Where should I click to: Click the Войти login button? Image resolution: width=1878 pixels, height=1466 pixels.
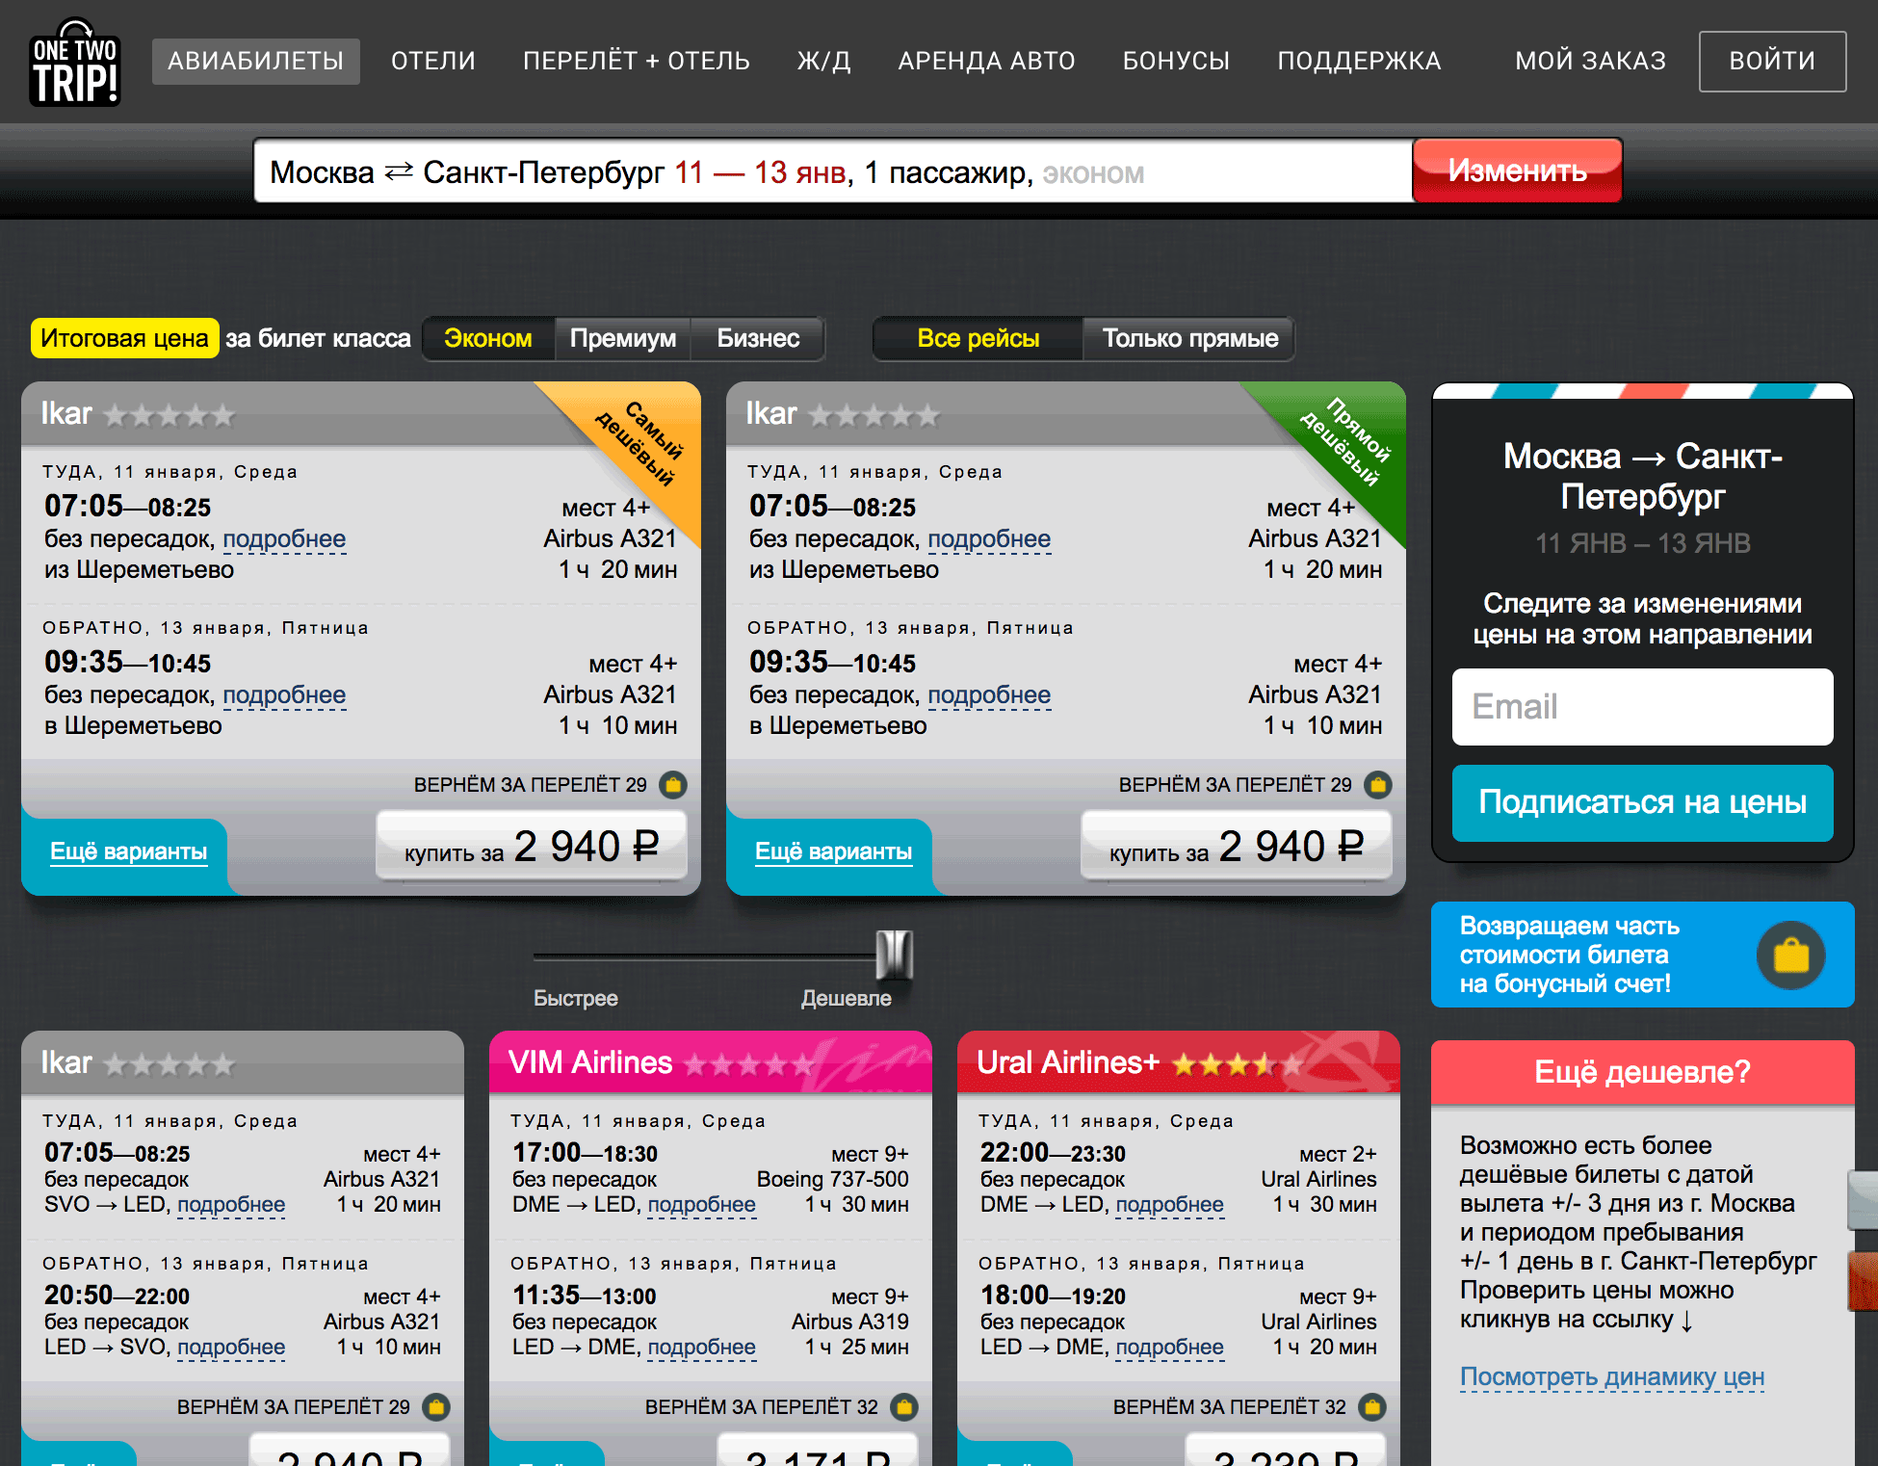pyautogui.click(x=1772, y=61)
